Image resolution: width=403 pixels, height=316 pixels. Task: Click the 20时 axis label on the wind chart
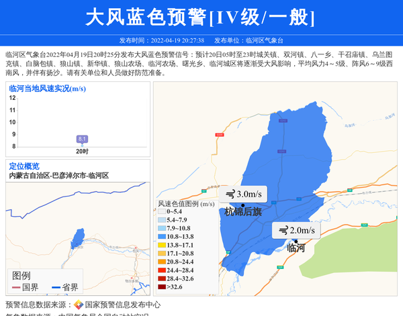pos(82,152)
